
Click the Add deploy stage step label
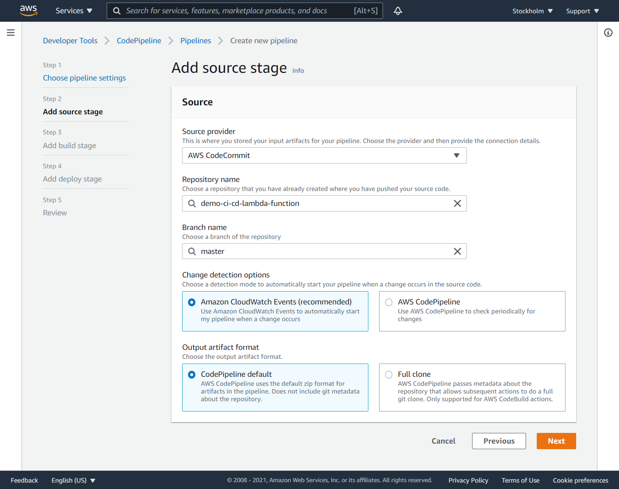pyautogui.click(x=72, y=179)
